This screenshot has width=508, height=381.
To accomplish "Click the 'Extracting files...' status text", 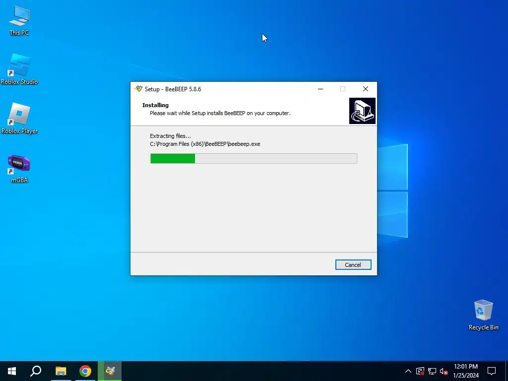I will [x=171, y=136].
